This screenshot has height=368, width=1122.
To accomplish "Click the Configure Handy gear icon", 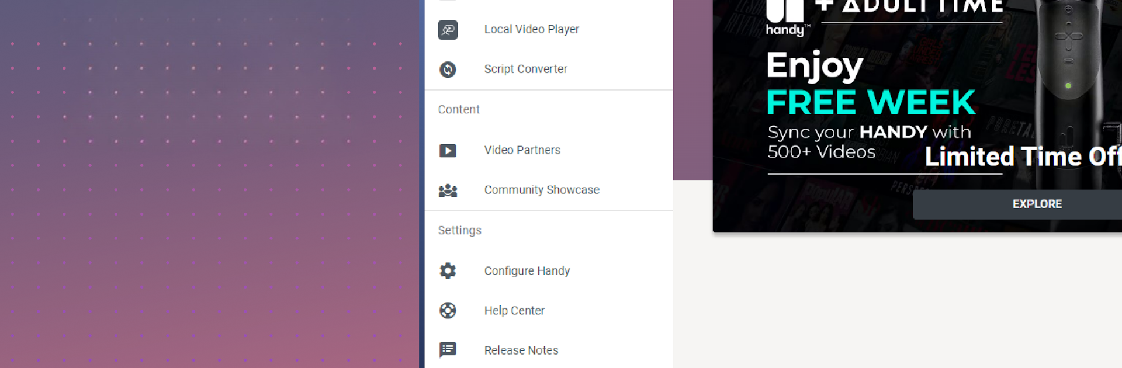I will click(x=448, y=271).
